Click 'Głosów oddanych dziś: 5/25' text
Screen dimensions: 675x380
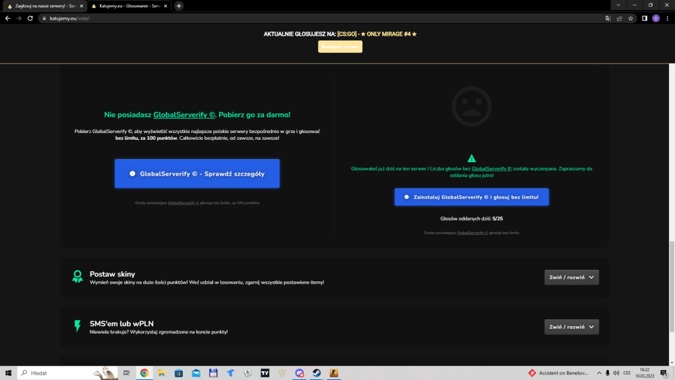click(471, 219)
